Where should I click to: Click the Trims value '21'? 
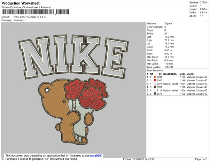tap(166, 34)
